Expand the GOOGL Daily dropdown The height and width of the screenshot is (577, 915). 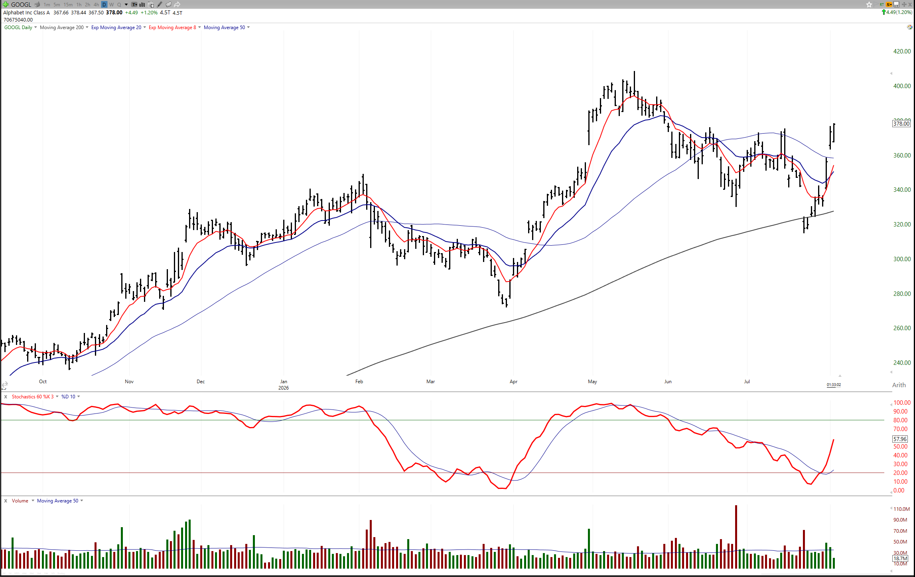[35, 28]
